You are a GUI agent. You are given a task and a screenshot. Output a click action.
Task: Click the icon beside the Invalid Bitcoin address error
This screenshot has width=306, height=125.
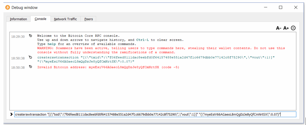[x=30, y=67]
